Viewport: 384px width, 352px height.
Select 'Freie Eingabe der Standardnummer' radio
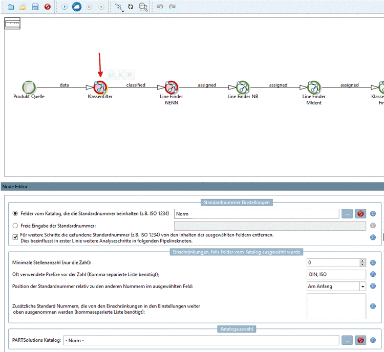point(15,226)
